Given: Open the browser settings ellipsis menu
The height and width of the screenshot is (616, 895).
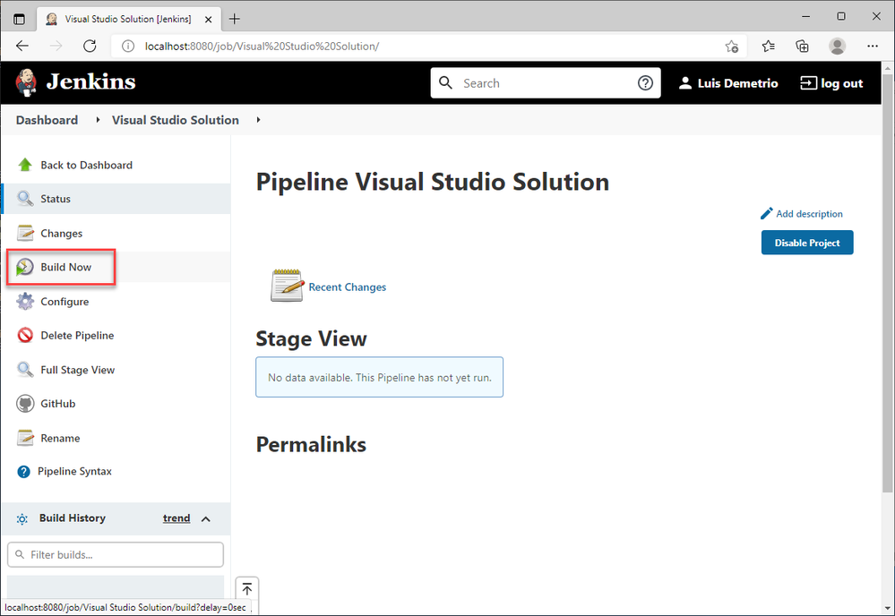Looking at the screenshot, I should click(873, 47).
